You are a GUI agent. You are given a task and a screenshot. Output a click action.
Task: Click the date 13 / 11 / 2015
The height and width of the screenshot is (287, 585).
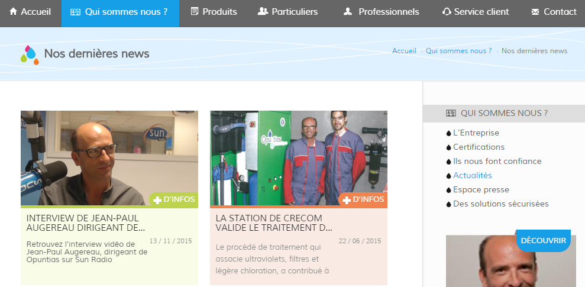(x=170, y=241)
